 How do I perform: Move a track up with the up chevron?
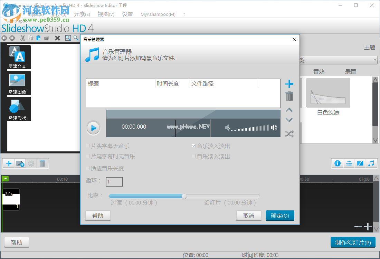click(x=289, y=110)
